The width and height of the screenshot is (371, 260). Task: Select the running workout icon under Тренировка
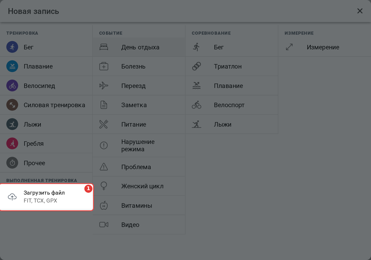point(12,47)
